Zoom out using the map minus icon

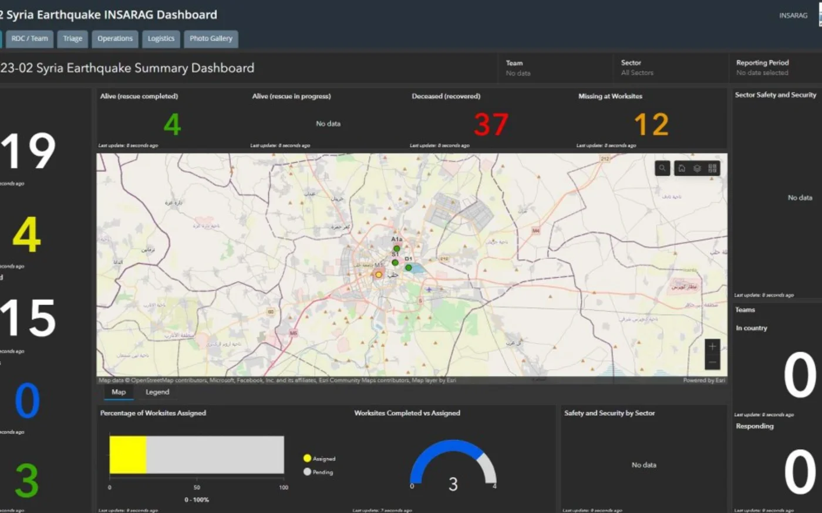pyautogui.click(x=712, y=362)
